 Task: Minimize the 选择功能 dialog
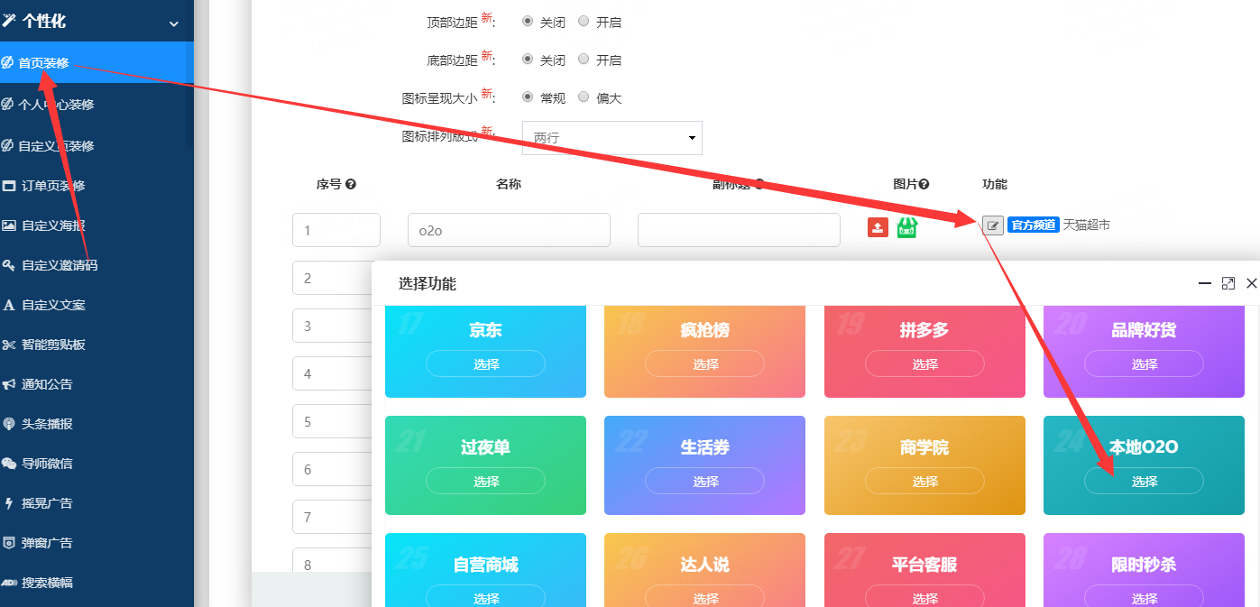coord(1204,283)
